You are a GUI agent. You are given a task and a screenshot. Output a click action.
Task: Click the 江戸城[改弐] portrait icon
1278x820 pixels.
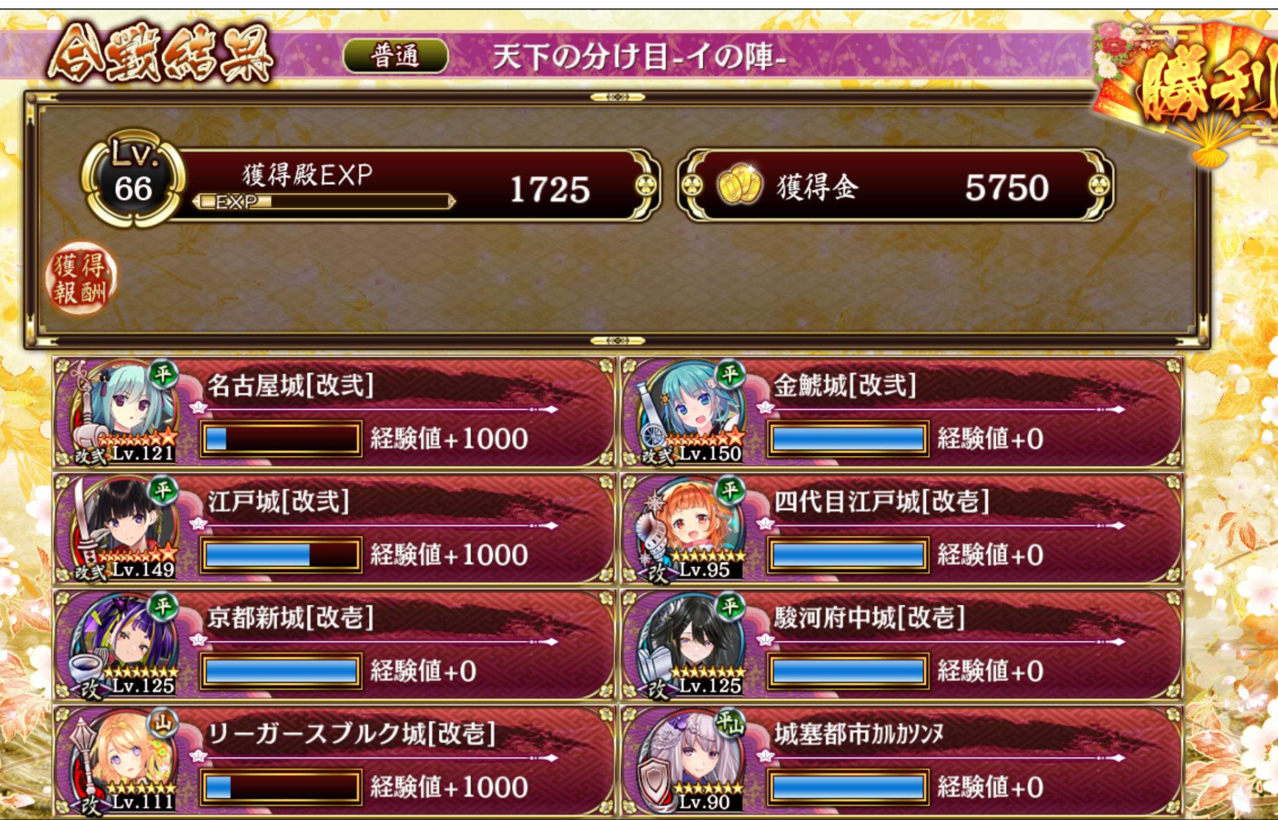[x=124, y=528]
